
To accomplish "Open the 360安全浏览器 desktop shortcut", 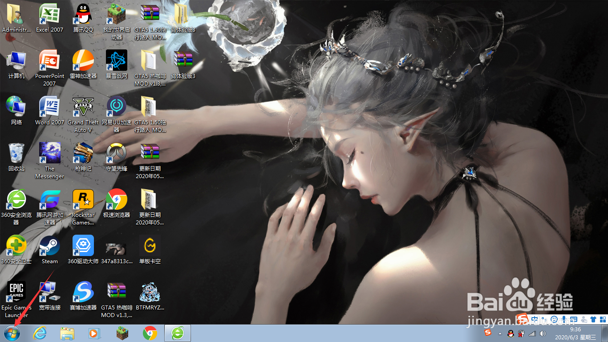I will 16,199.
